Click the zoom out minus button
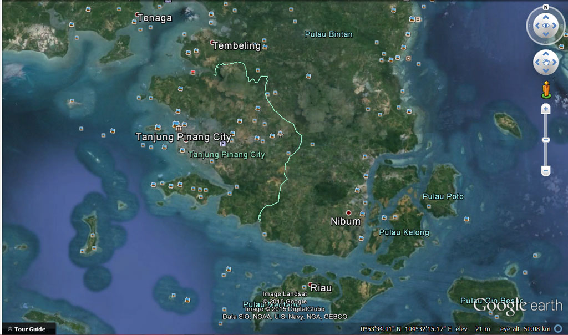568x335 pixels. click(x=546, y=170)
